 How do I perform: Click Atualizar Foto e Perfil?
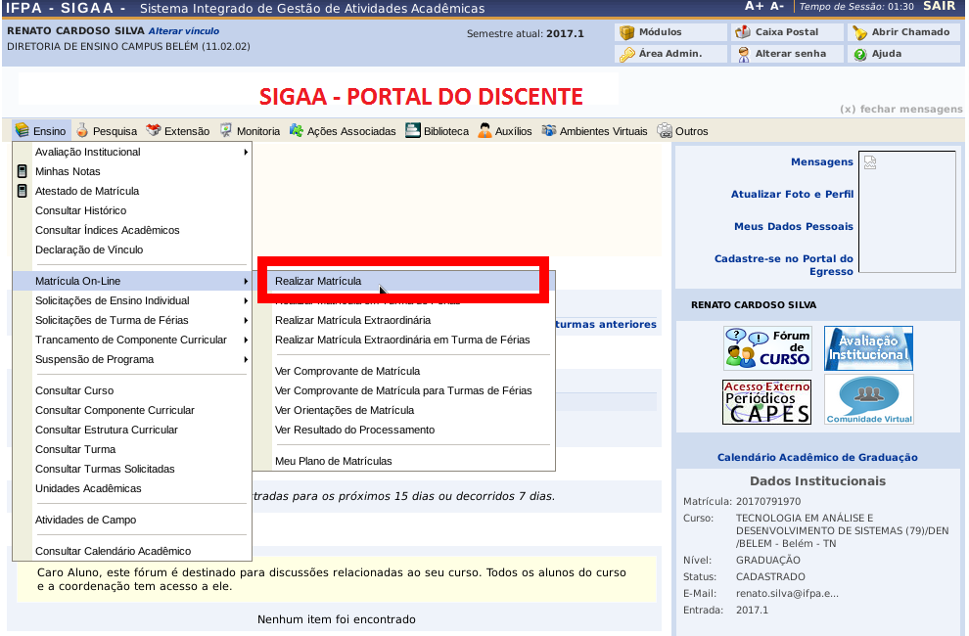(792, 194)
